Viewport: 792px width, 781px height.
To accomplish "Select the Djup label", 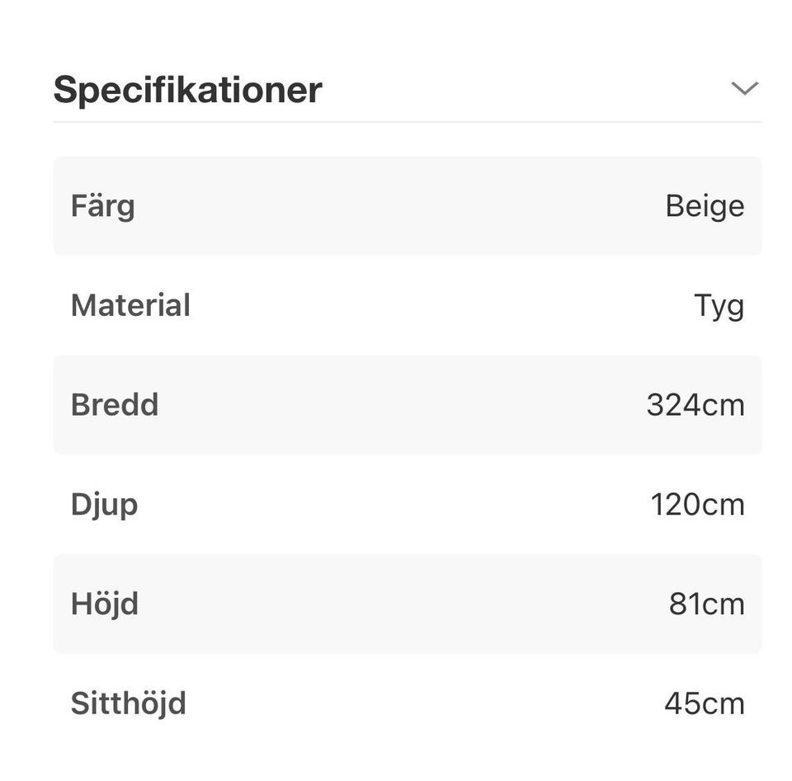I will tap(104, 505).
